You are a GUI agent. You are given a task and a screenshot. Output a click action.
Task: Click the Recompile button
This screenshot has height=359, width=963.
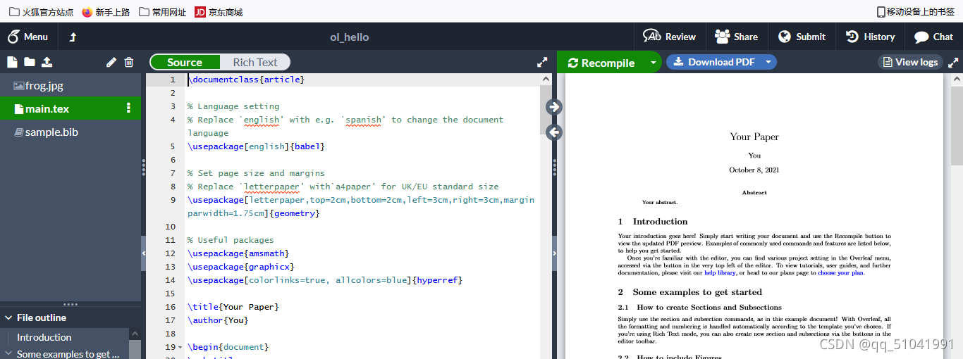click(601, 63)
